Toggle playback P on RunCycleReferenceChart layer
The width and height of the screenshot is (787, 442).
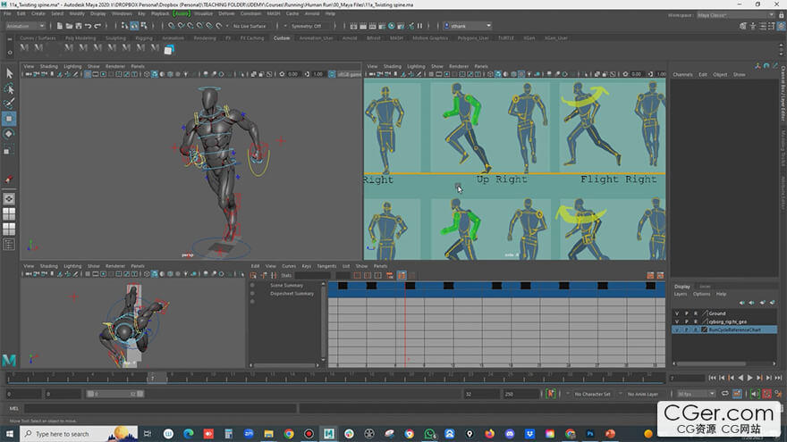click(686, 329)
